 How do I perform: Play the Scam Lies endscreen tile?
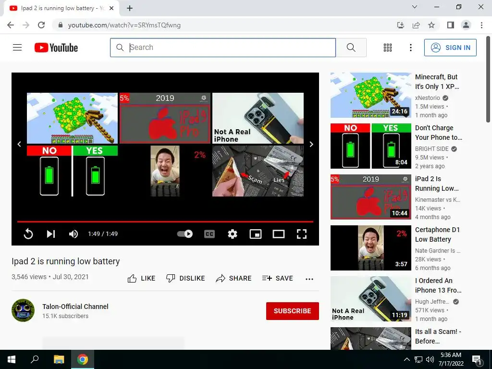(258, 171)
